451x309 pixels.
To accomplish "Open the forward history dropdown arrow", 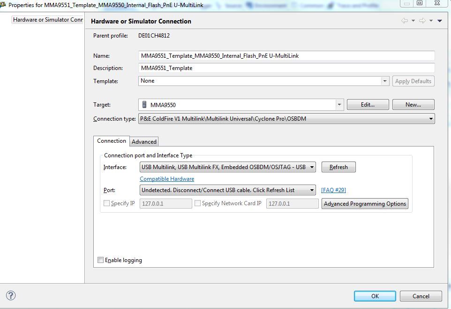I will coord(431,21).
